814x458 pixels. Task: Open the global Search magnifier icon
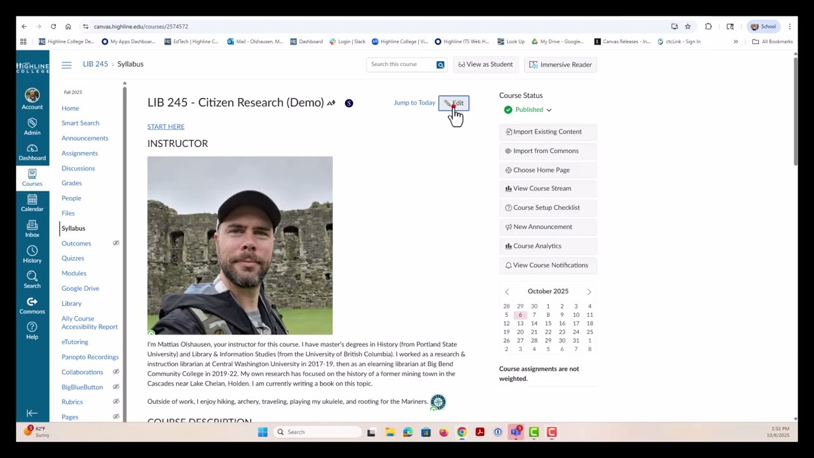coord(32,280)
